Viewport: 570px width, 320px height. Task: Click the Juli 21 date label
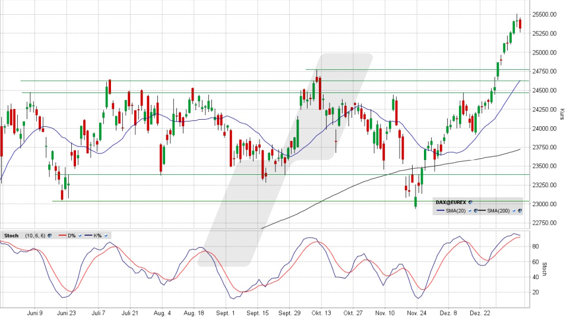point(130,313)
